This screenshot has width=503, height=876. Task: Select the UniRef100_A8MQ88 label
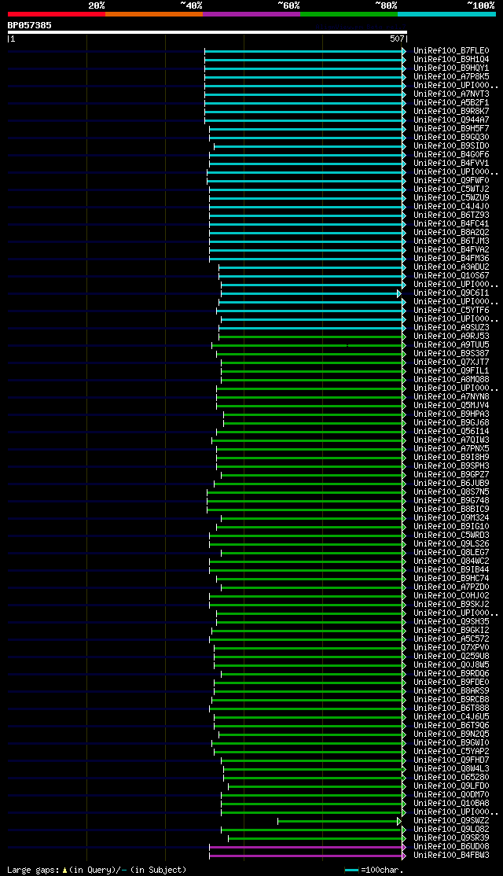[x=452, y=380]
